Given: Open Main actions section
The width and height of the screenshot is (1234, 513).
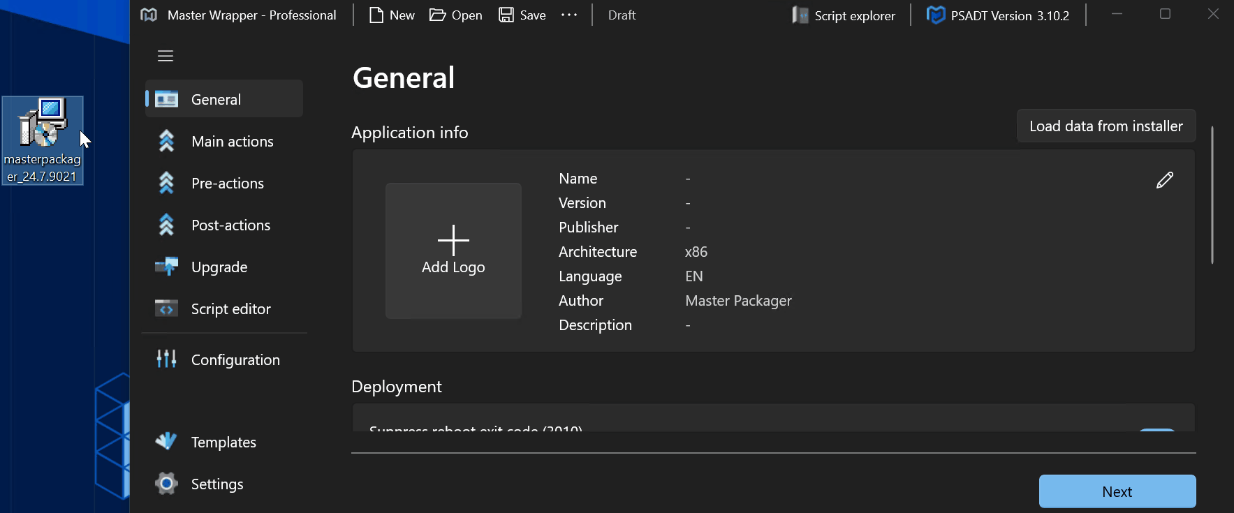Looking at the screenshot, I should click(x=224, y=141).
